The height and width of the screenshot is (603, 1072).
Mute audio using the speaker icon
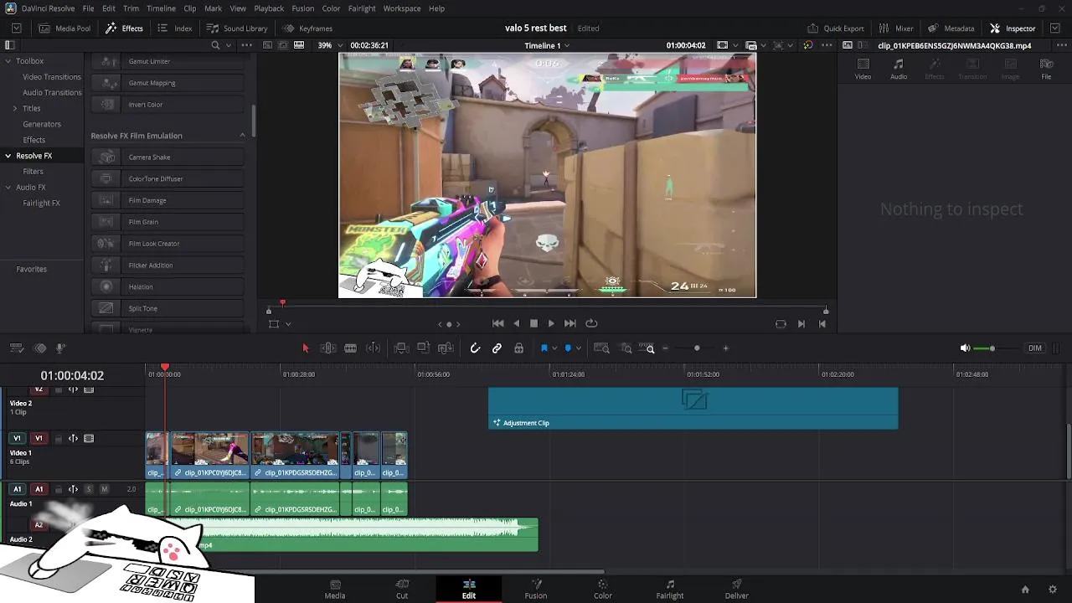965,348
